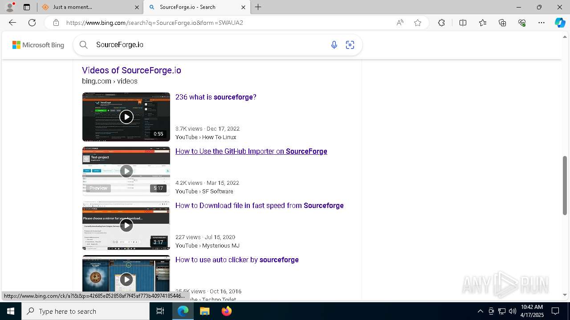Open Task View on the taskbar

[160, 311]
